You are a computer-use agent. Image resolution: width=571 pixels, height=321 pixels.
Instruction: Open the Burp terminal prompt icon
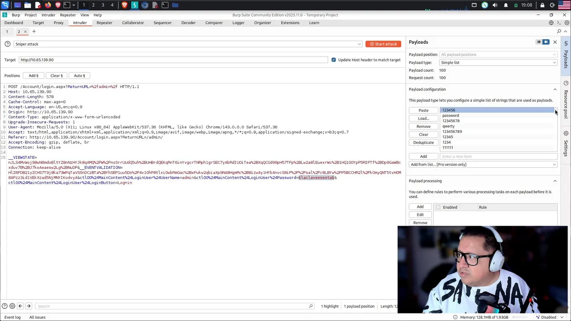pyautogui.click(x=559, y=23)
